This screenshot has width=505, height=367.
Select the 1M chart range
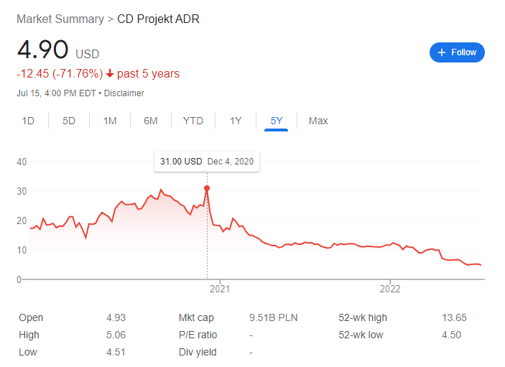(110, 121)
